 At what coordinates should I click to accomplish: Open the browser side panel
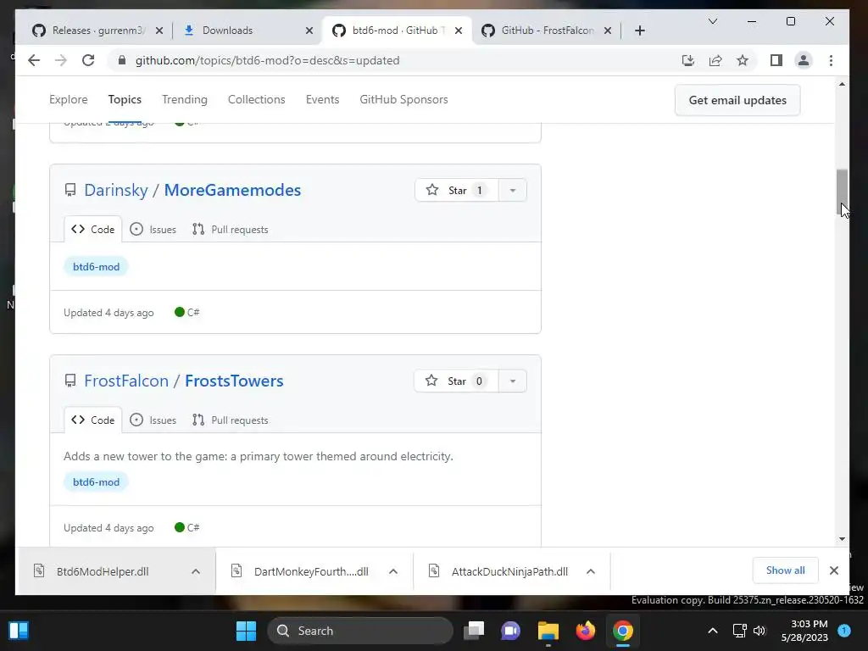click(x=776, y=60)
